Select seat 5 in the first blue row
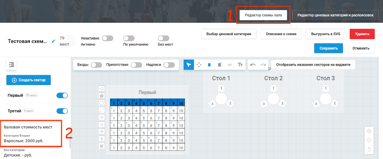 coord(144,102)
